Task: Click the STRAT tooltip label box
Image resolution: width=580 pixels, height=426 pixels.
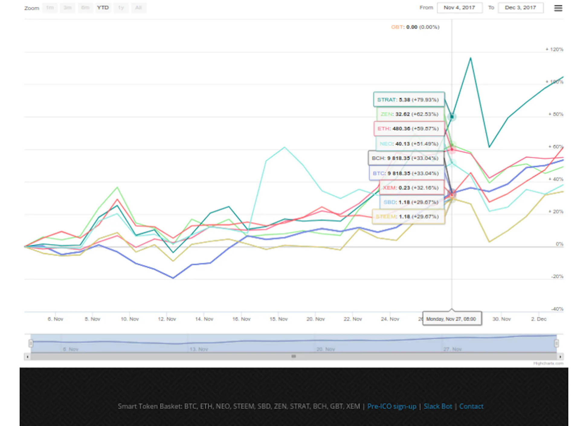Action: pyautogui.click(x=409, y=100)
